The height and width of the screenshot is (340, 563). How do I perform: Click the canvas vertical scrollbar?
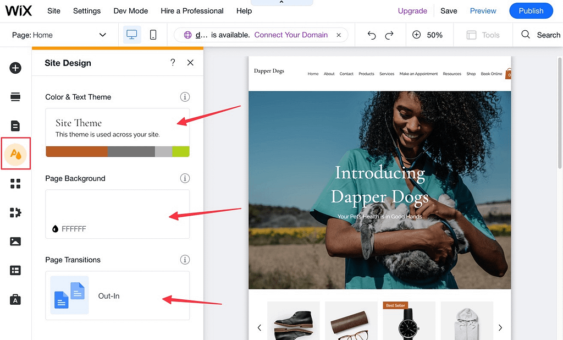[559, 112]
